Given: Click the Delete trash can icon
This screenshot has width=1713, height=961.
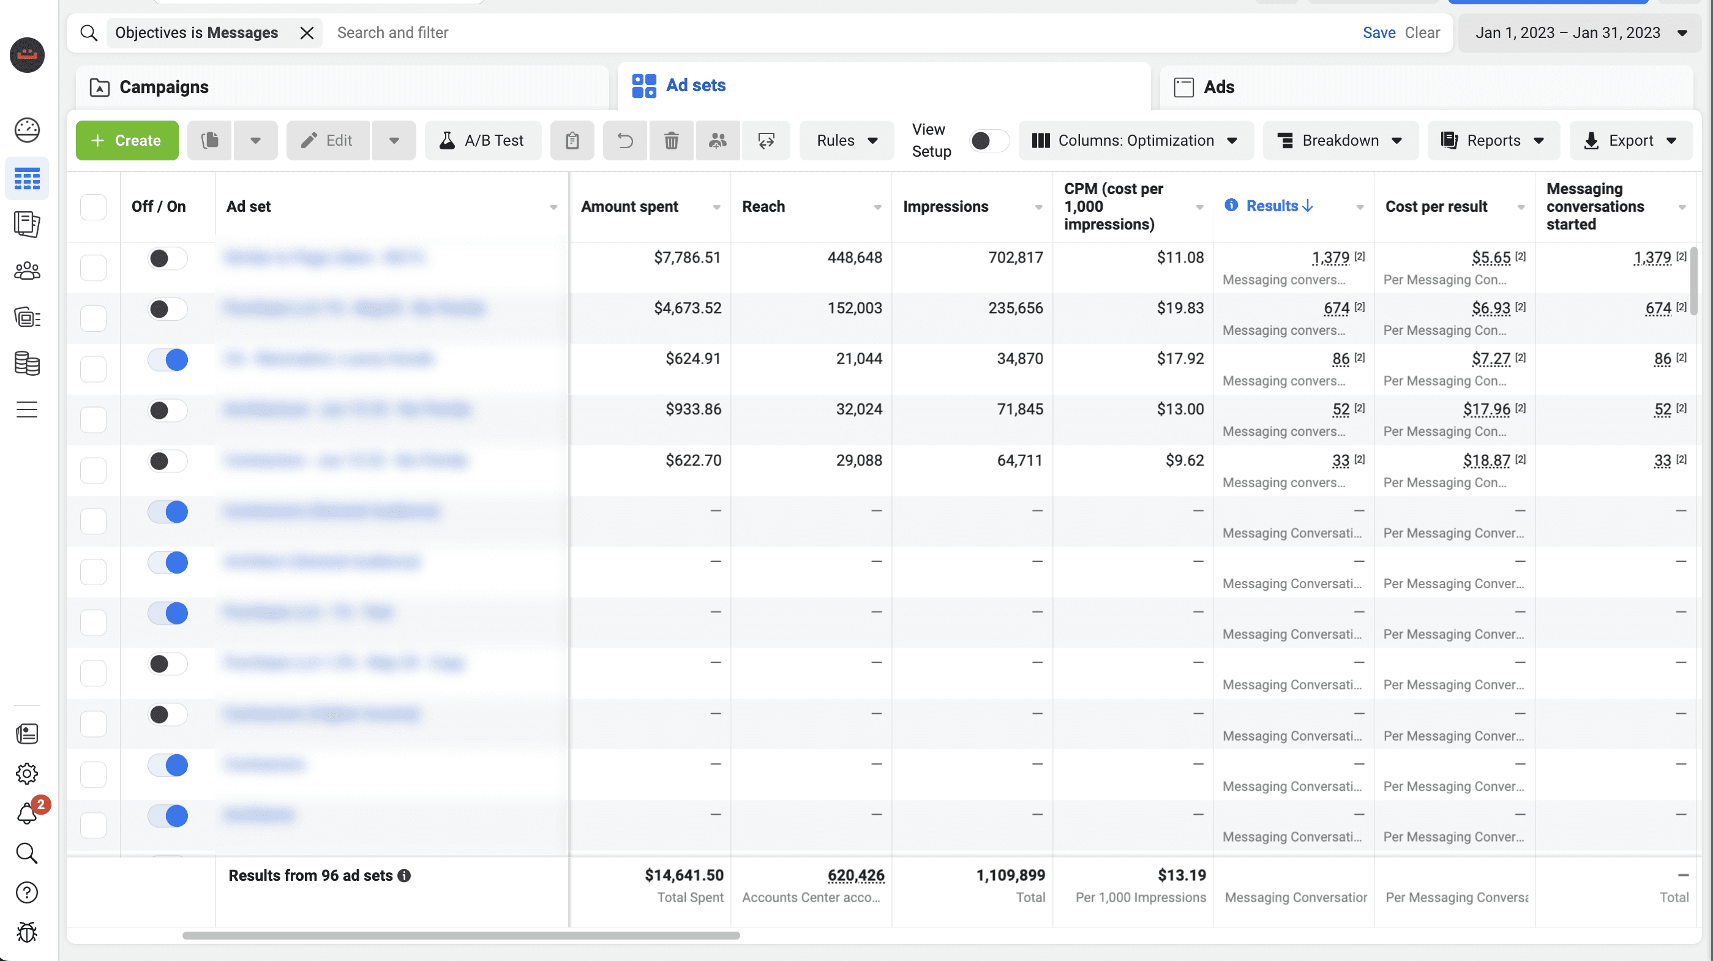Looking at the screenshot, I should point(671,140).
